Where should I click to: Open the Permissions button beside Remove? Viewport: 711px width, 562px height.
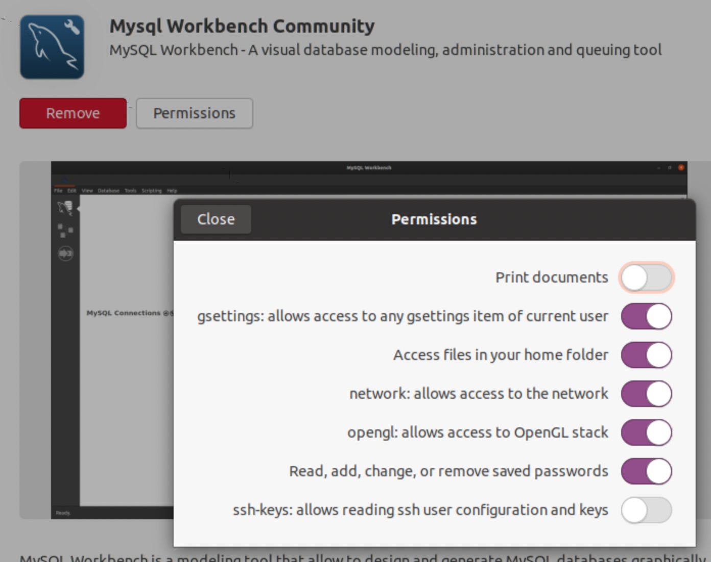pyautogui.click(x=194, y=113)
